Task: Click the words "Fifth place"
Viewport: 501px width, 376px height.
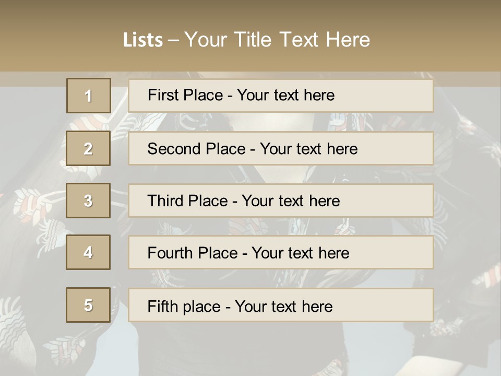Action: click(184, 306)
